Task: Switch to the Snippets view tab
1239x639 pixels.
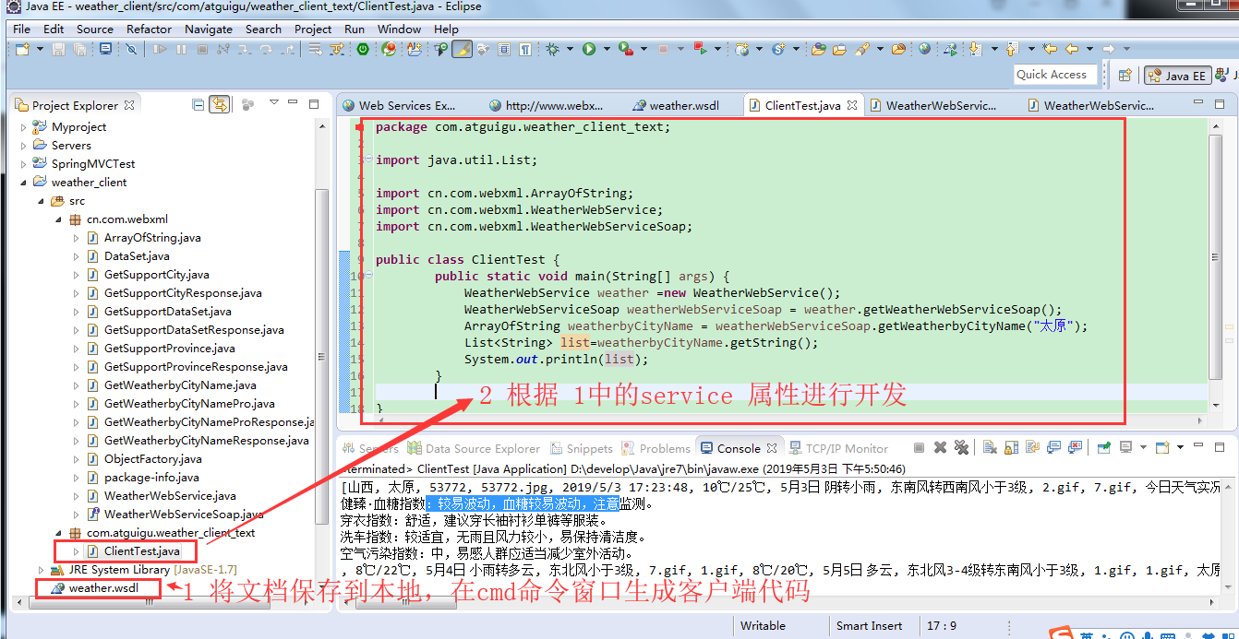Action: pyautogui.click(x=582, y=448)
